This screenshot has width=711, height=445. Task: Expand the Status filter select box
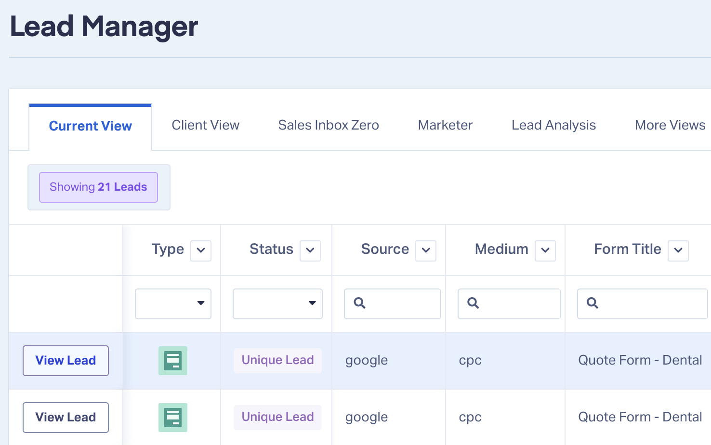point(278,303)
